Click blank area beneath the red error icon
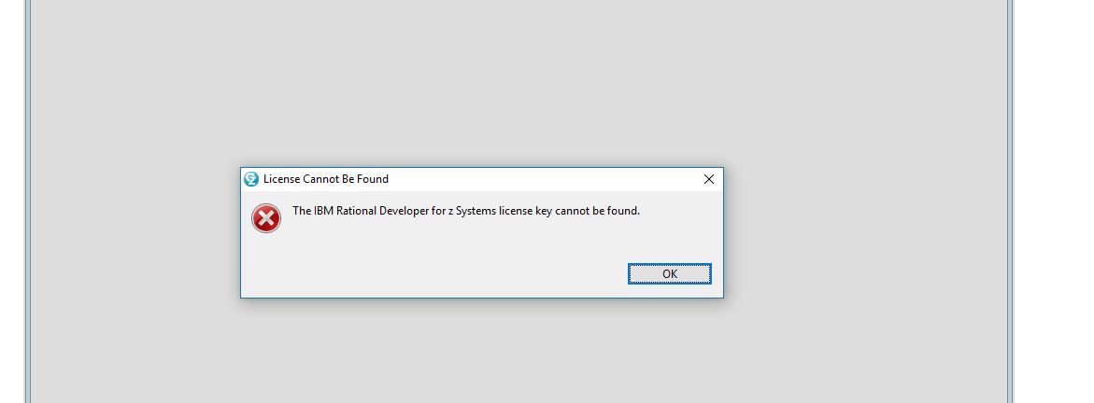Viewport: 1094px width, 403px height. pyautogui.click(x=266, y=261)
